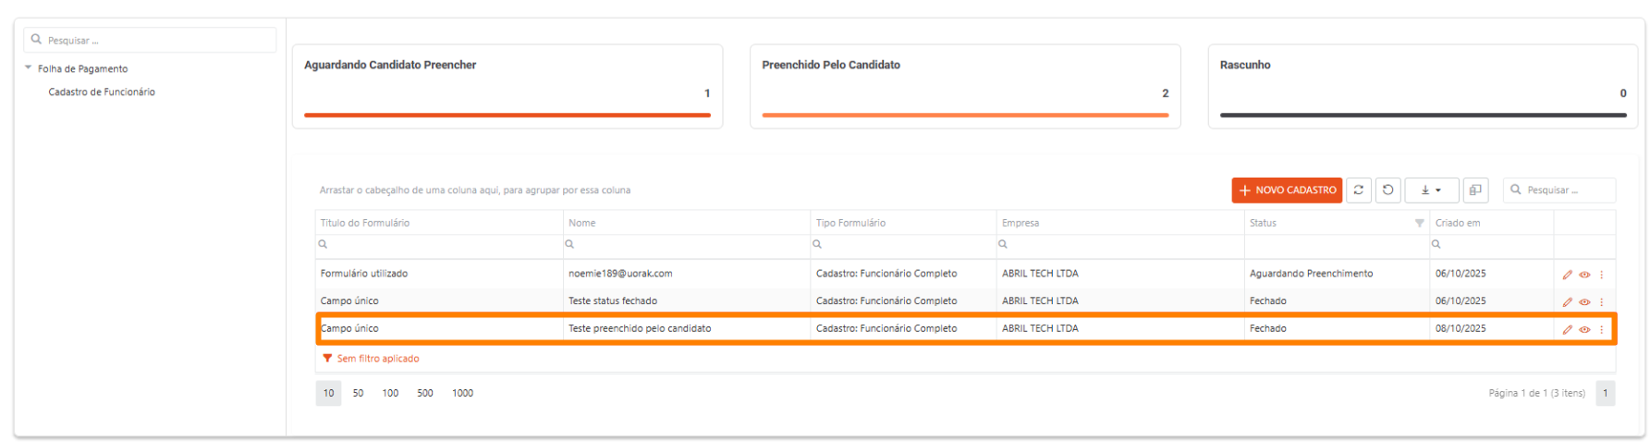Click the reset layout icon button
1650x442 pixels.
coord(1387,190)
